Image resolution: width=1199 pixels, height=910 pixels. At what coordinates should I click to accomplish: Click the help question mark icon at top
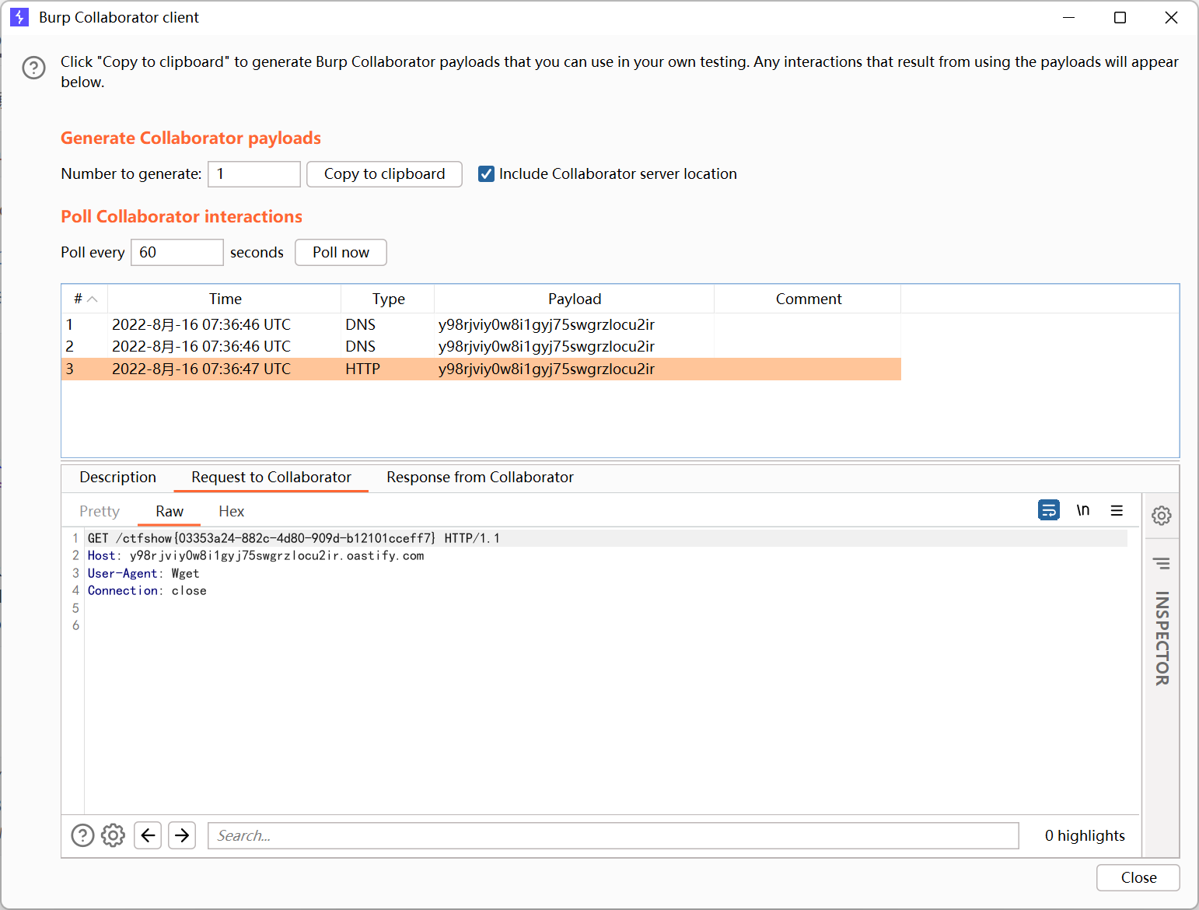33,68
